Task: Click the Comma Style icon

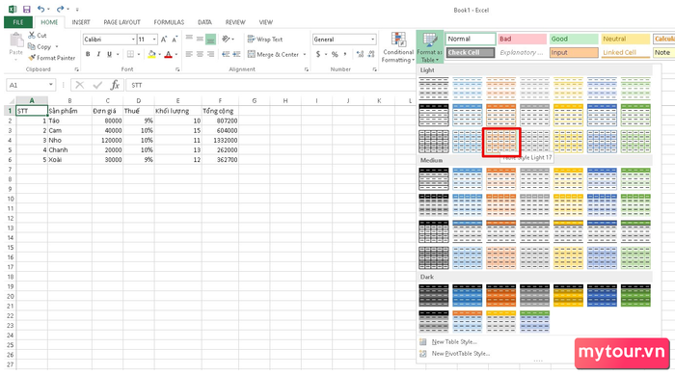Action: 345,54
